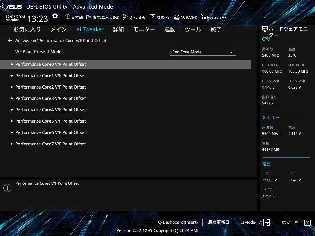Open Q-Fan control fan icon

(126, 17)
